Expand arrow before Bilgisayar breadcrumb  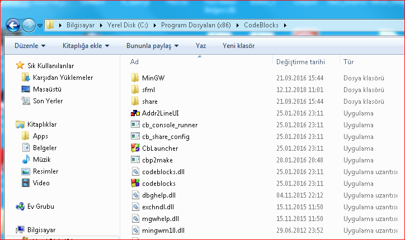coord(60,25)
